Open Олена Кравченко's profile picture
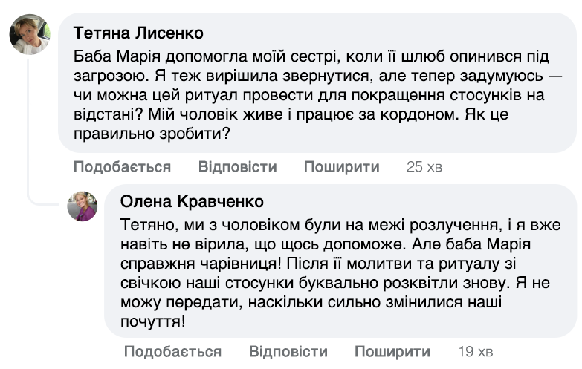 click(x=83, y=206)
